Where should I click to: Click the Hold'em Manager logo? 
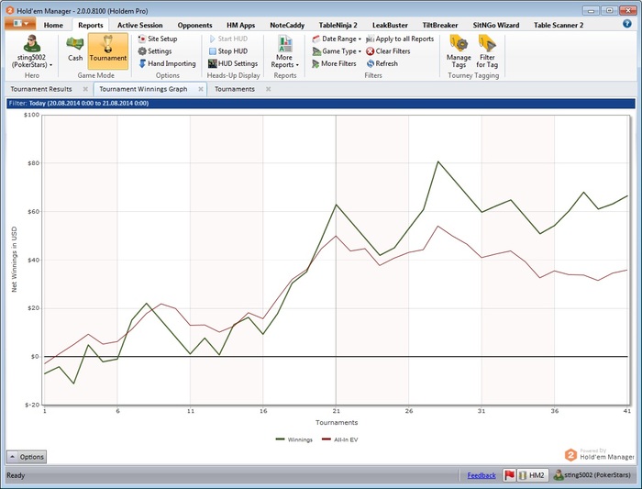(600, 455)
